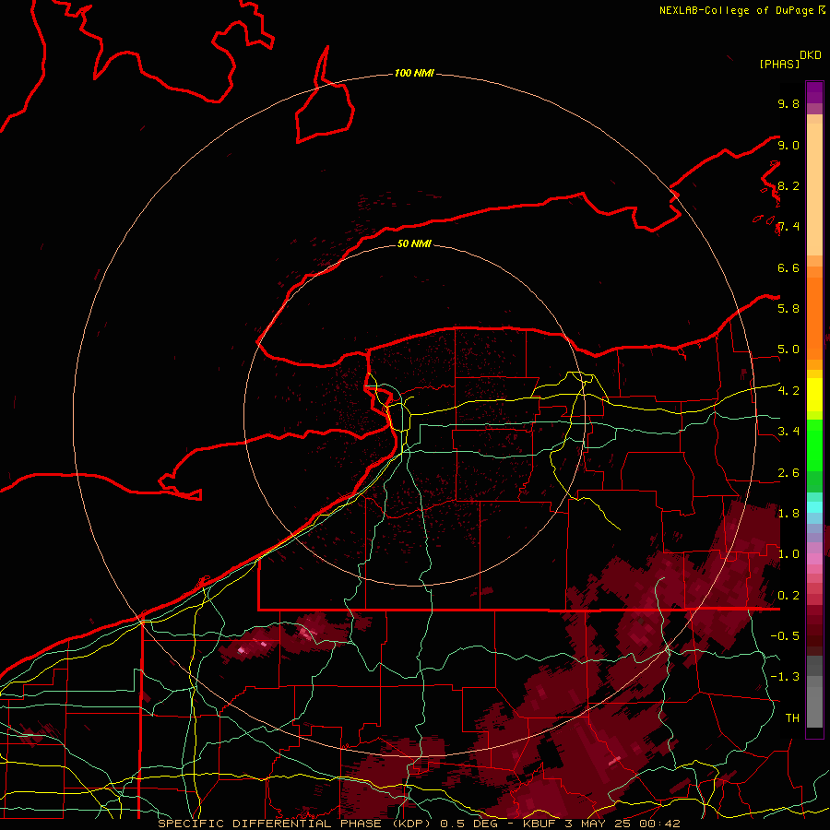Pick the purple band atop the color scale
The image size is (830, 830).
pyautogui.click(x=814, y=92)
